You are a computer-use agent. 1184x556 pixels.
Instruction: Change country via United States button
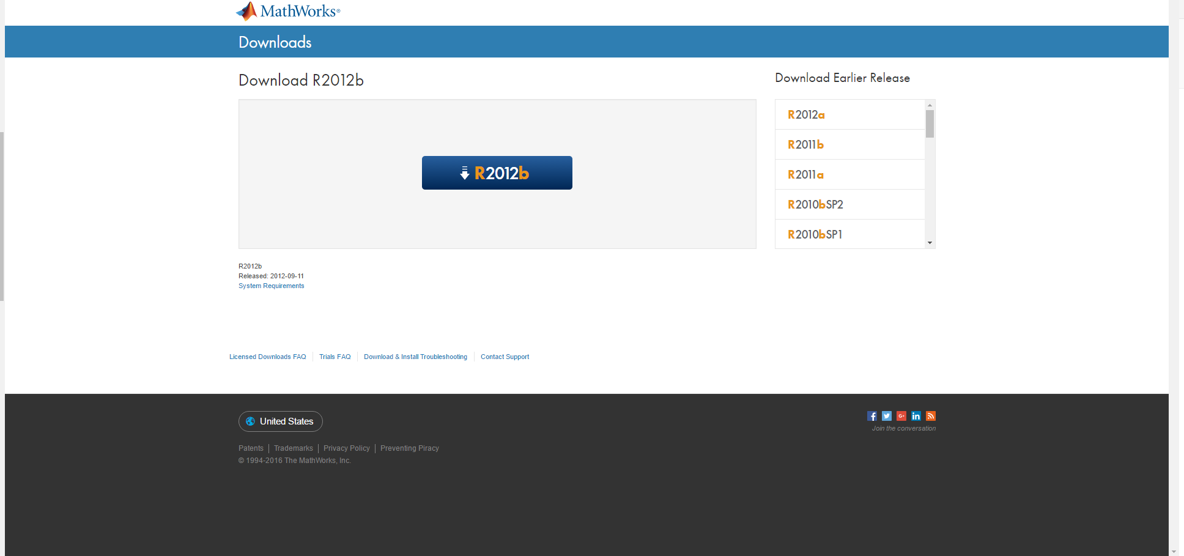coord(280,421)
